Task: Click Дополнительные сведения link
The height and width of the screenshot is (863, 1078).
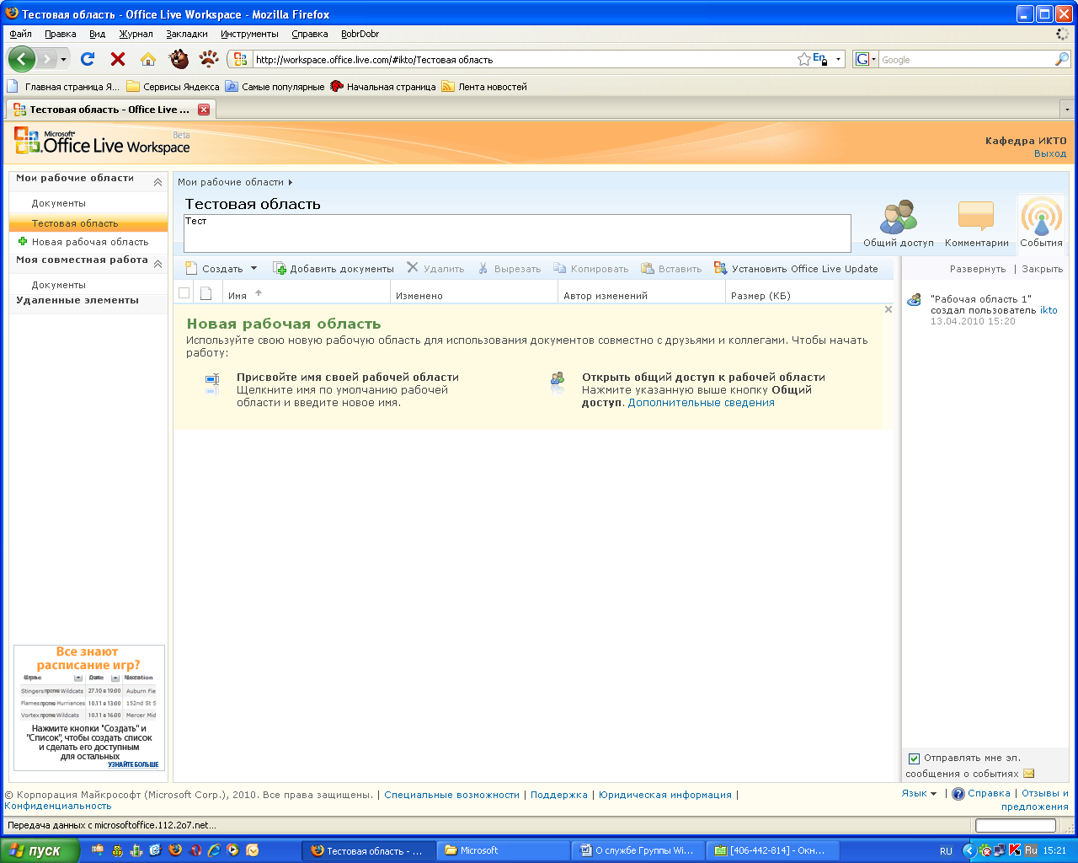Action: pos(701,403)
